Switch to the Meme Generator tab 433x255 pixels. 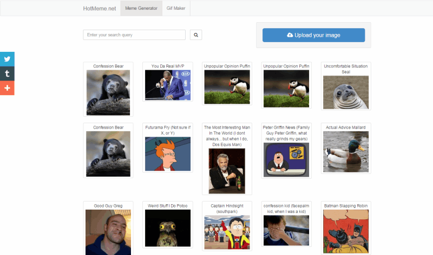[141, 8]
